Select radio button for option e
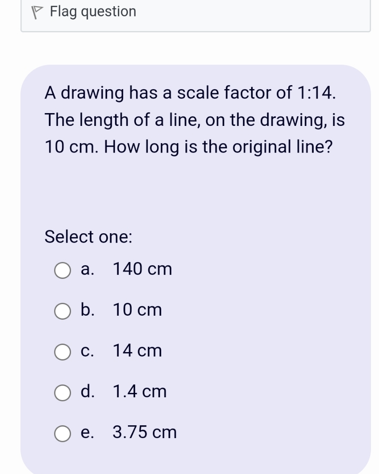This screenshot has height=474, width=379. (x=62, y=433)
